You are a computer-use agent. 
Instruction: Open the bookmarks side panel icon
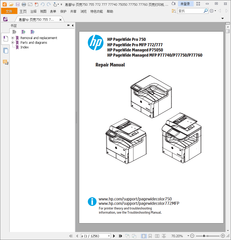(6, 39)
